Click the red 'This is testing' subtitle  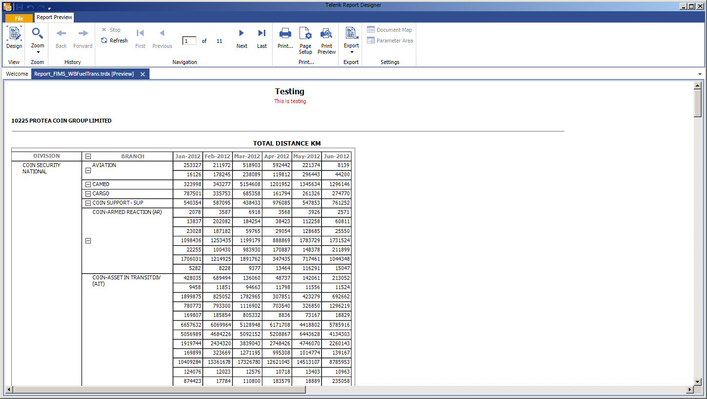pyautogui.click(x=290, y=102)
